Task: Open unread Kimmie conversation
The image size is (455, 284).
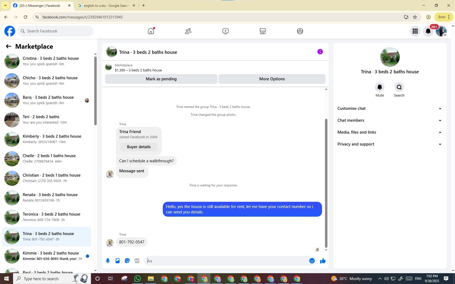Action: (x=47, y=256)
